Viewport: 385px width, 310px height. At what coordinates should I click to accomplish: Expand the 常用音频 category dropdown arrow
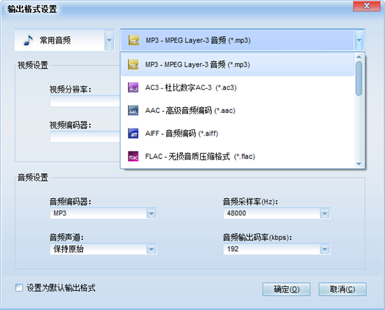pos(109,40)
